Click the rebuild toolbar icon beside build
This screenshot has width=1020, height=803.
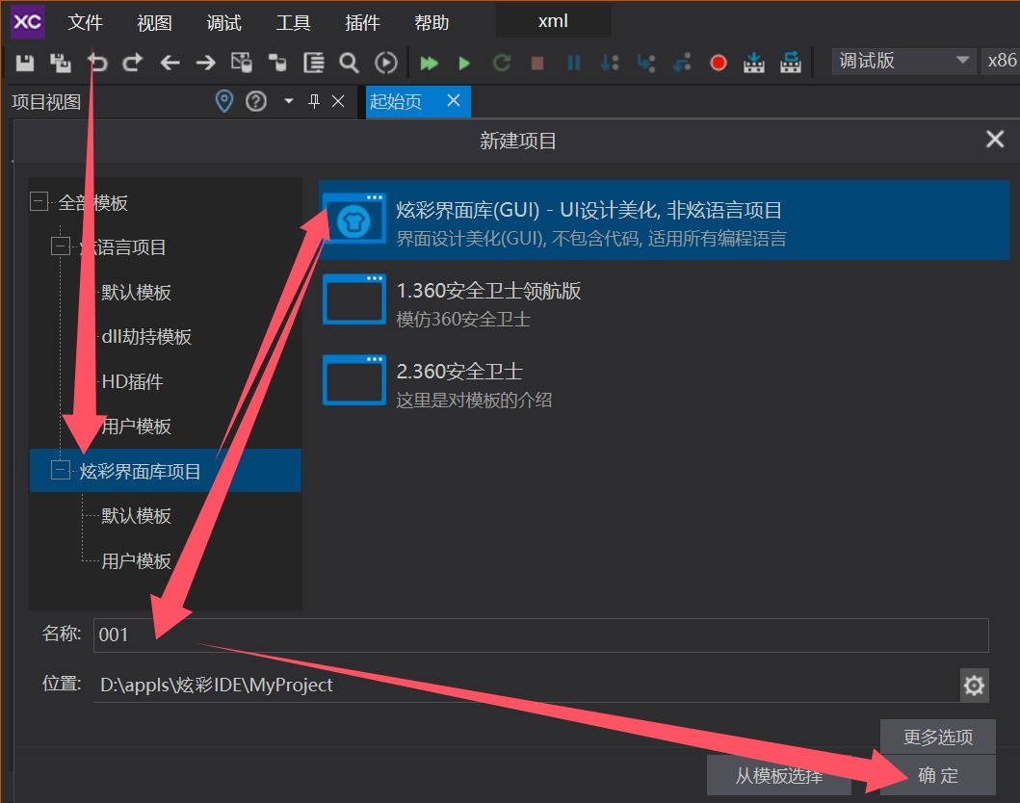pyautogui.click(x=791, y=64)
